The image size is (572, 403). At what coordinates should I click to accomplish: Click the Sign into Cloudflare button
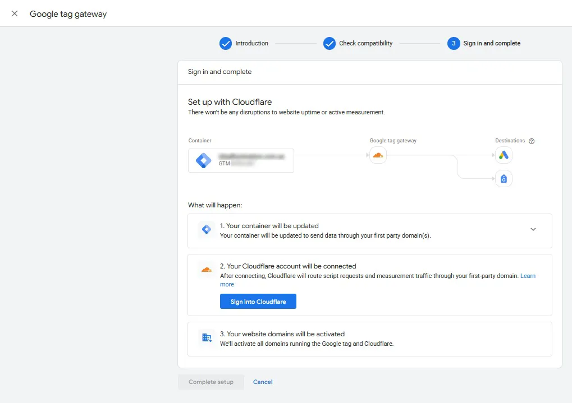click(258, 302)
